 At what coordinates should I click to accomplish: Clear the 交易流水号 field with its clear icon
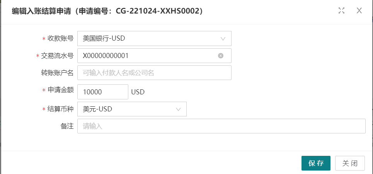click(x=221, y=56)
